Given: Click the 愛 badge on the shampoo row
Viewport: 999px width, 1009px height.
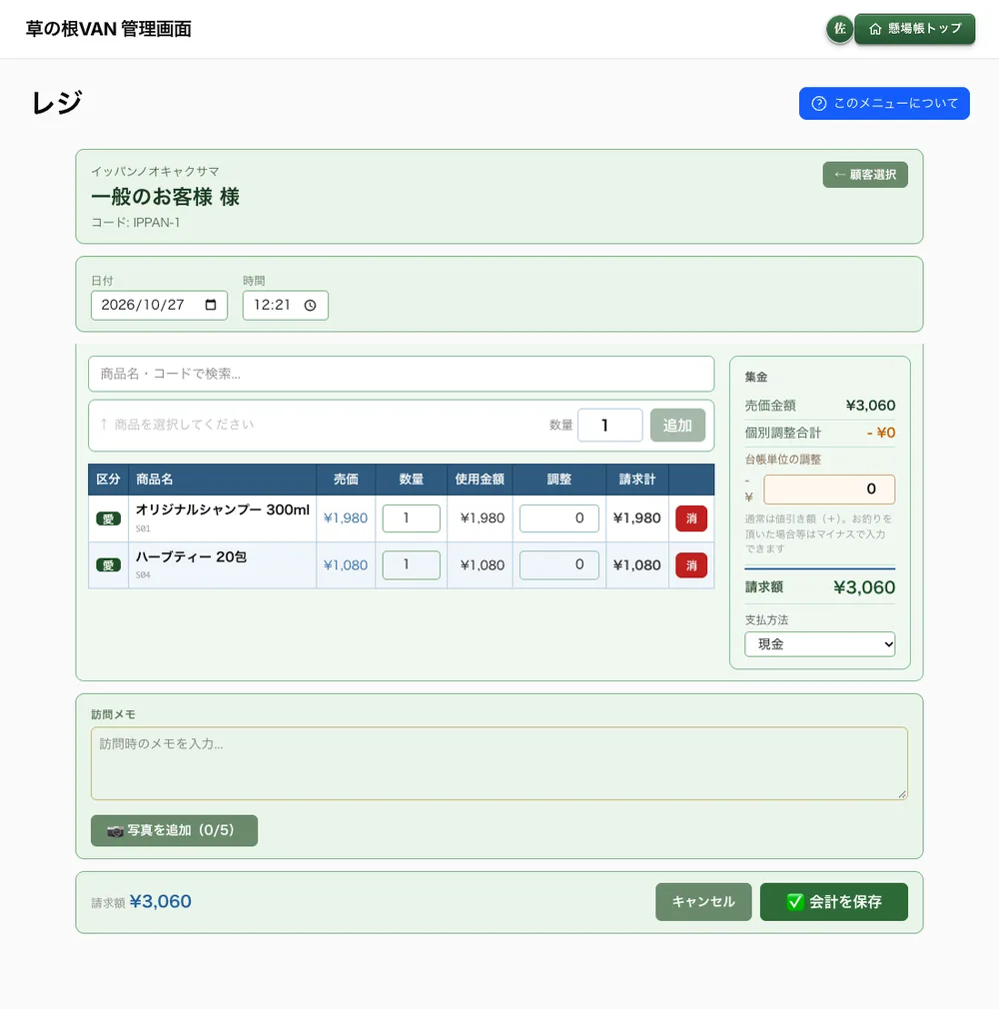Looking at the screenshot, I should (x=108, y=518).
